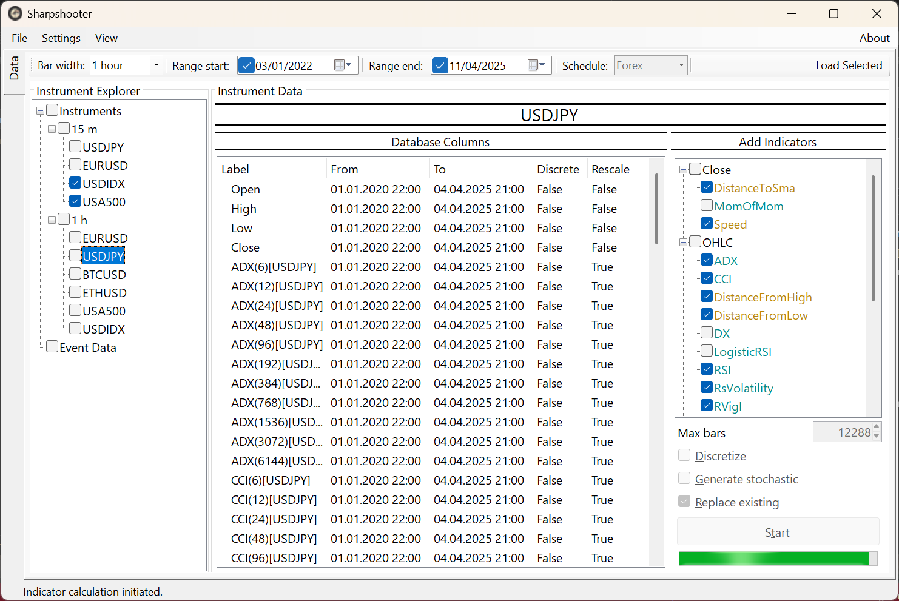Collapse the 1 h tree node
Image resolution: width=899 pixels, height=601 pixels.
tap(52, 220)
